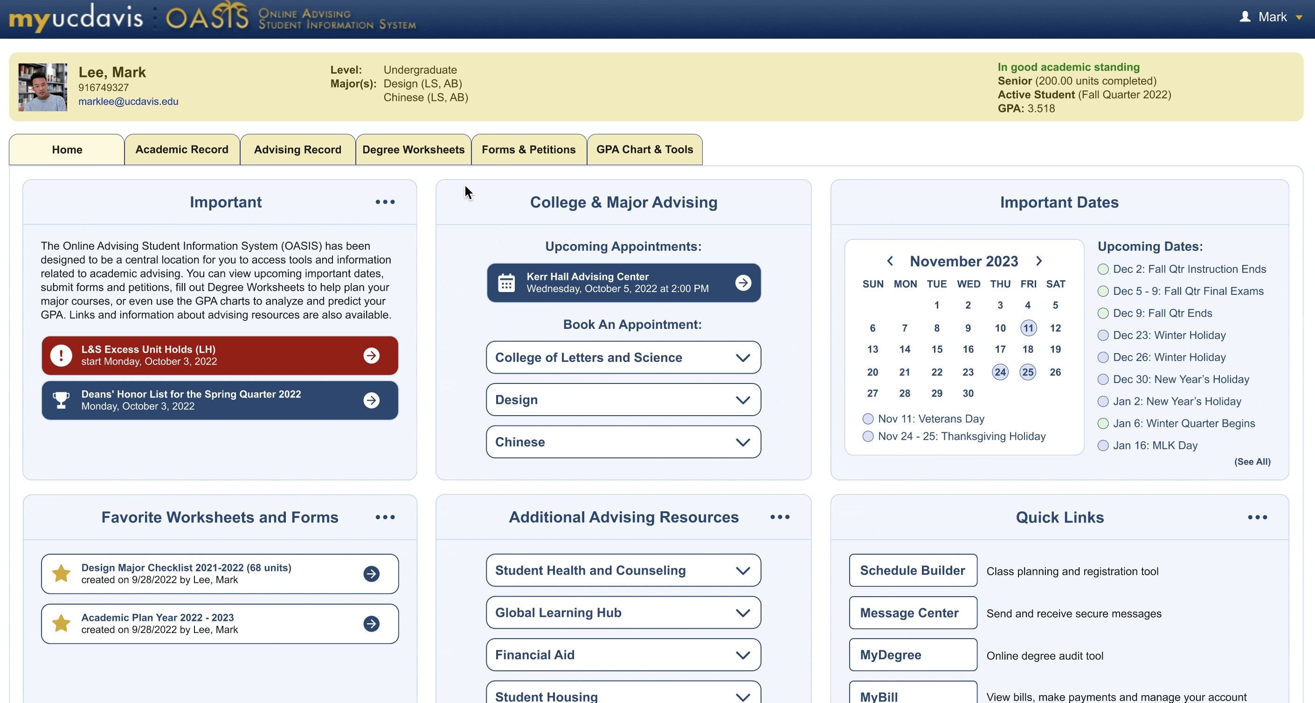Screen dimensions: 1315x703
Task: Click the GPA Chart & Tools tab
Action: 645,150
